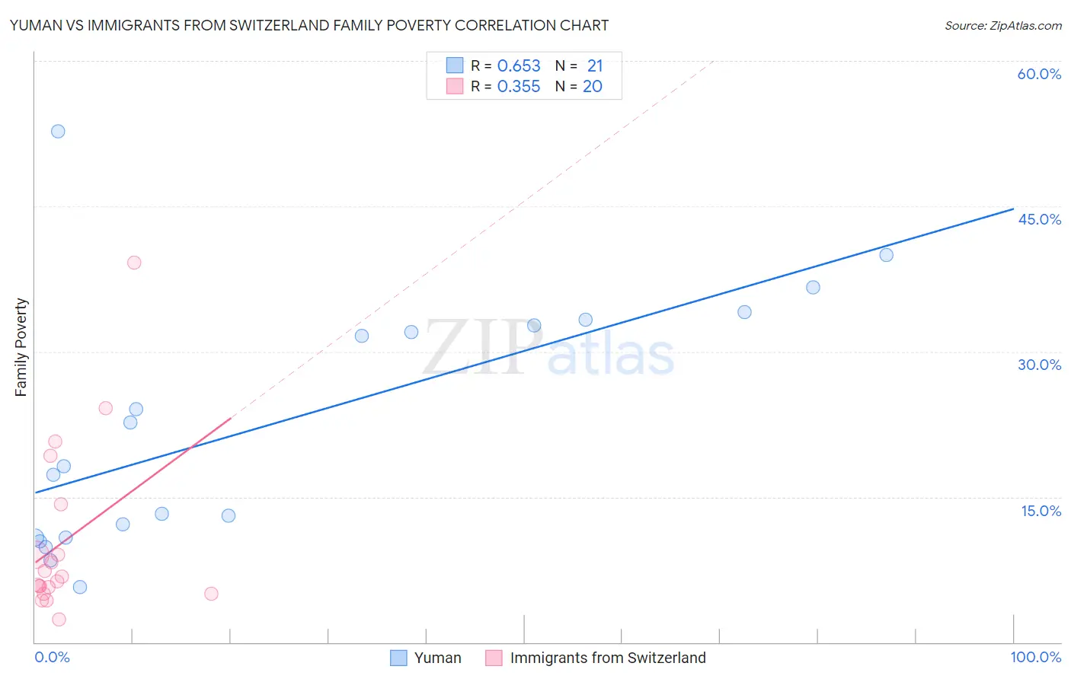
Task: Click the pink outlier point near 39%
Action: pos(134,263)
